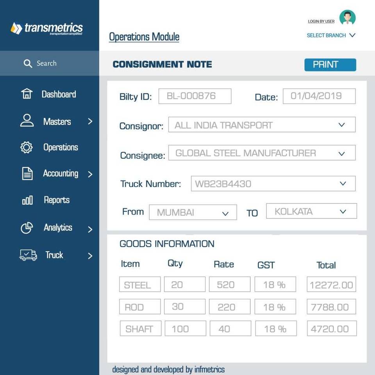Click the Truck delivery icon
The height and width of the screenshot is (375, 375).
28,255
